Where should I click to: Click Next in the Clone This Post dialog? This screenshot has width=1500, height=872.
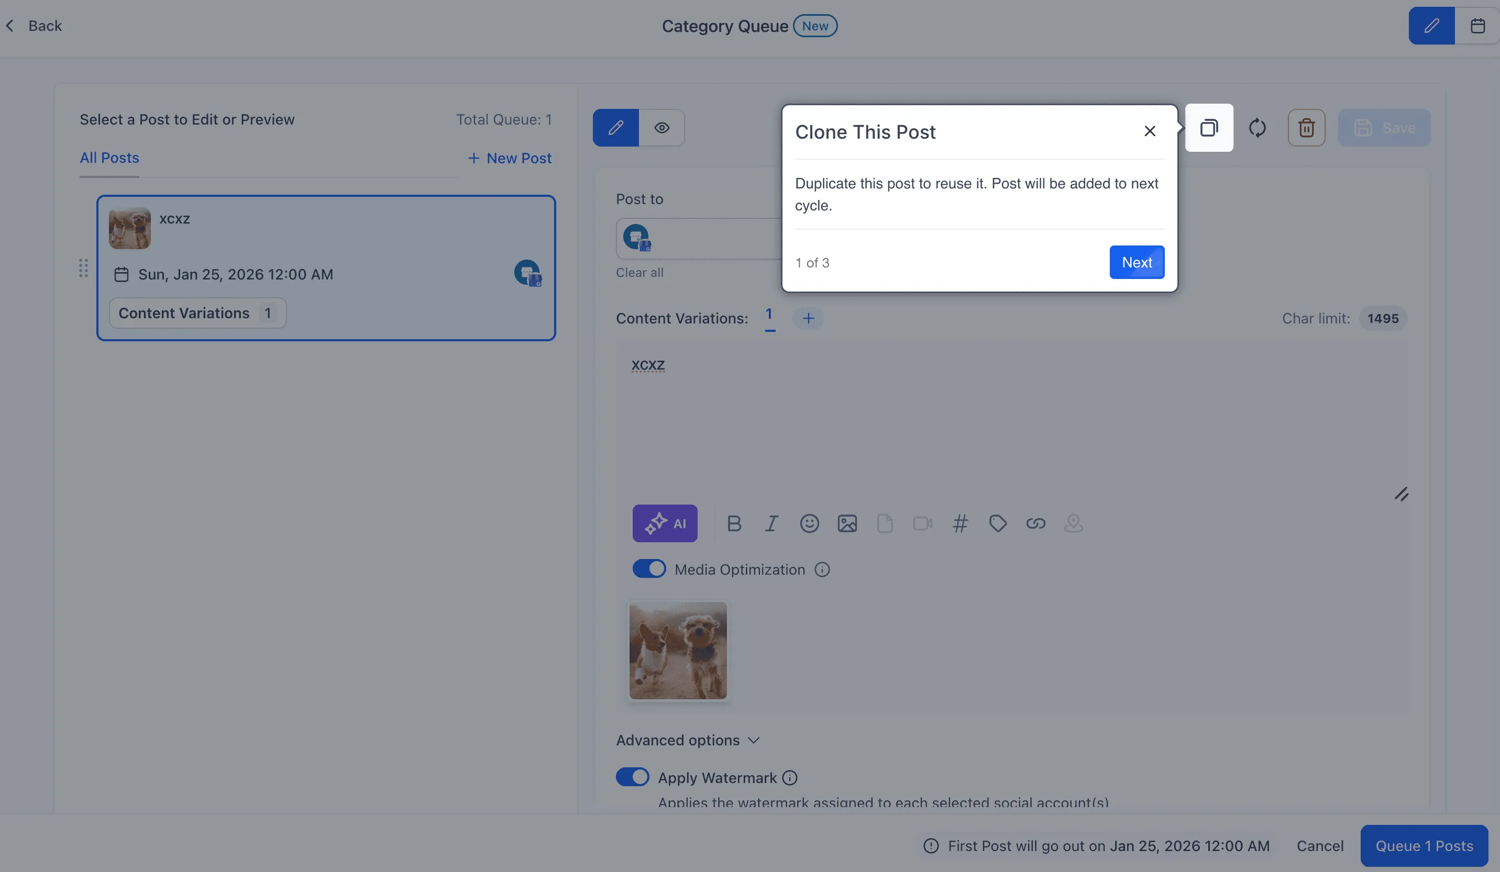(1137, 262)
